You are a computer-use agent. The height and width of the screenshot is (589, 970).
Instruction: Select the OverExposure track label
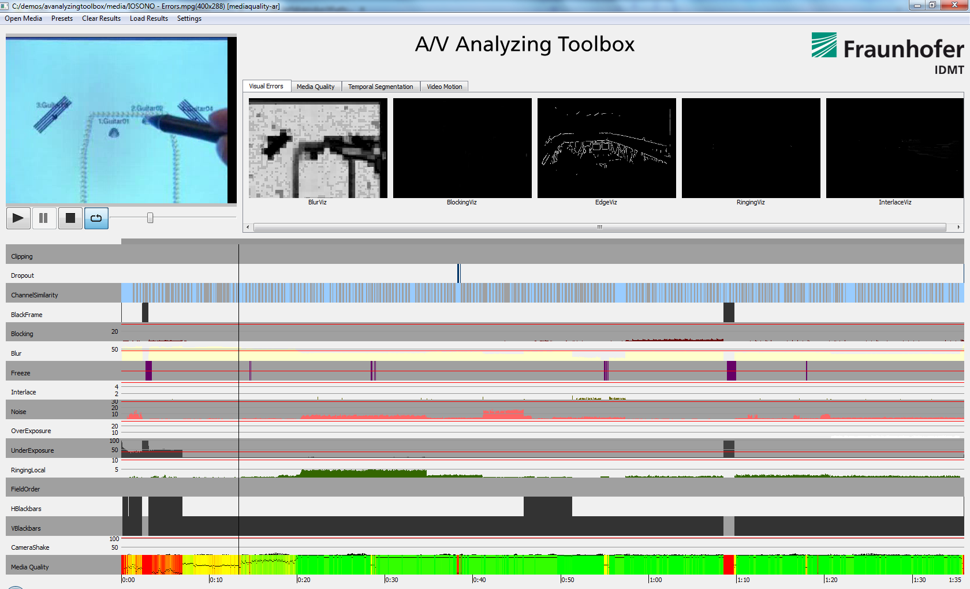pyautogui.click(x=31, y=431)
